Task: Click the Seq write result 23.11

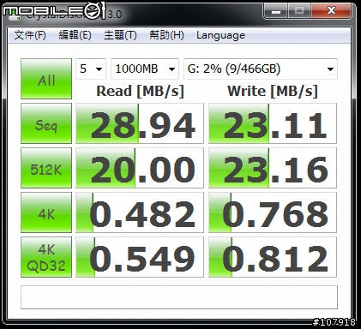Action: point(273,123)
